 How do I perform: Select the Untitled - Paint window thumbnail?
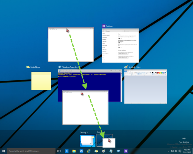click(146, 86)
